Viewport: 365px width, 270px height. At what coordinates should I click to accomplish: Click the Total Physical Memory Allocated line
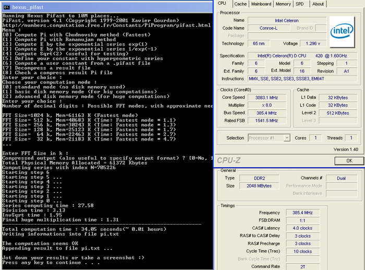[x=75, y=163]
